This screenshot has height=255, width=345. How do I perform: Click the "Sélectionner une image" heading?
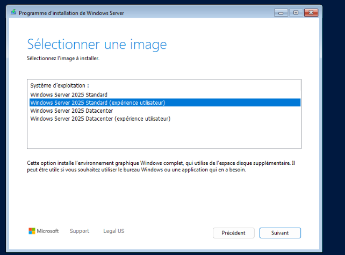click(x=97, y=44)
